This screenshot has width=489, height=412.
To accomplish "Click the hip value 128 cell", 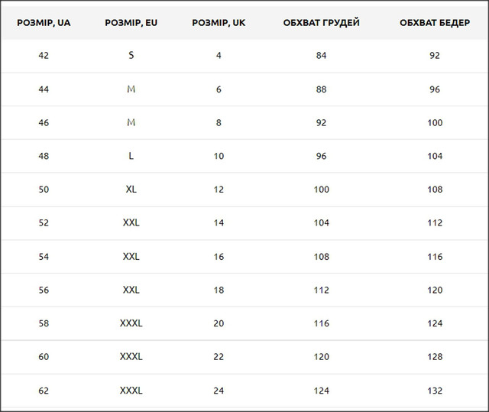I will 435,357.
